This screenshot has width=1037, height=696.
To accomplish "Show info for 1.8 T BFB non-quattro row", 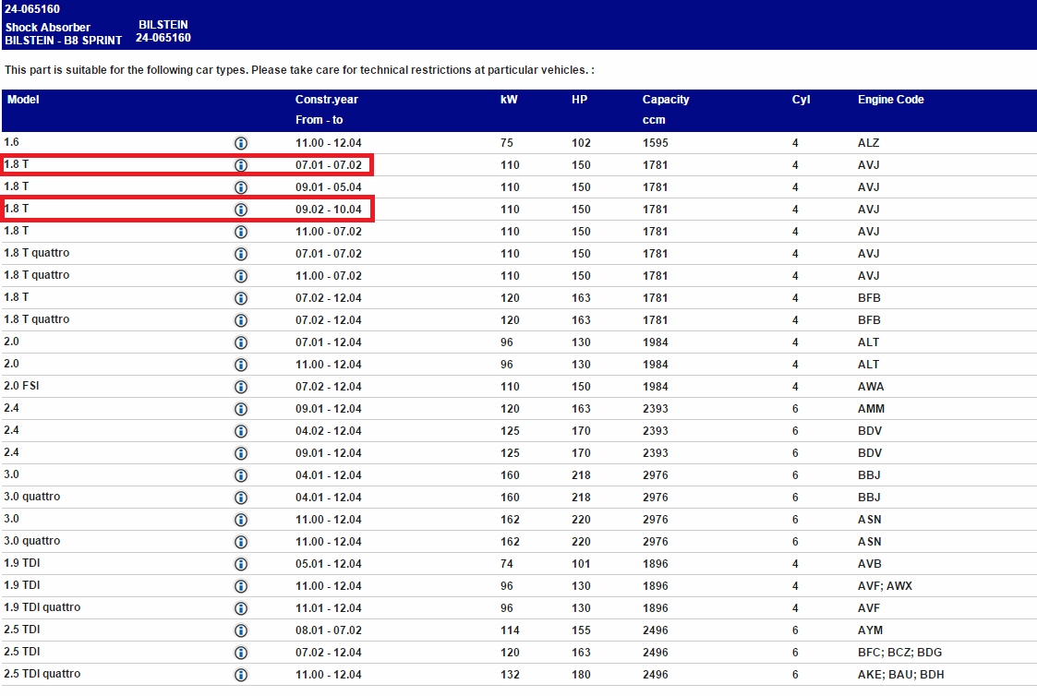I will click(x=241, y=298).
